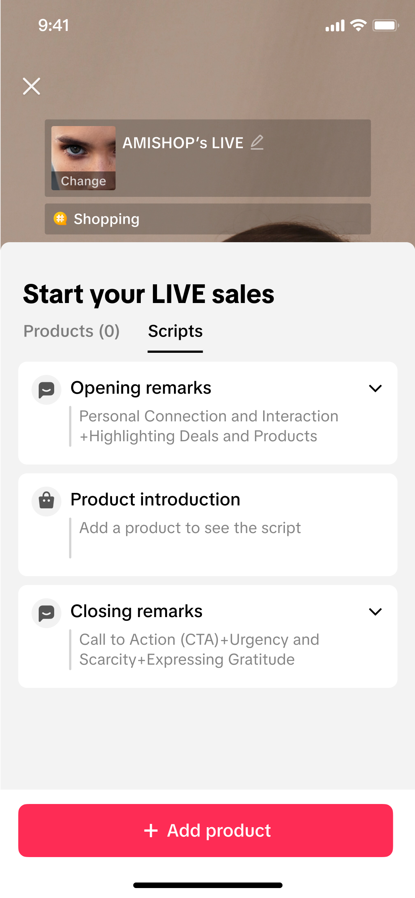Tap the Closing remarks chat bubble icon
415x898 pixels.
(x=46, y=613)
